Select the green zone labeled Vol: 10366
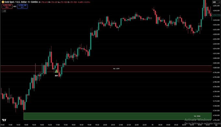Image resolution: width=221 pixels, height=127 pixels. (118, 116)
